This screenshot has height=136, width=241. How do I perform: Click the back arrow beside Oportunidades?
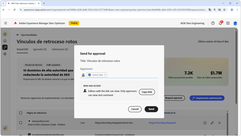18,35
